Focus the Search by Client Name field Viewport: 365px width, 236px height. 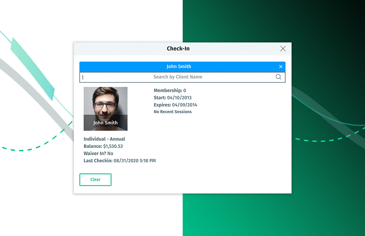click(x=178, y=77)
